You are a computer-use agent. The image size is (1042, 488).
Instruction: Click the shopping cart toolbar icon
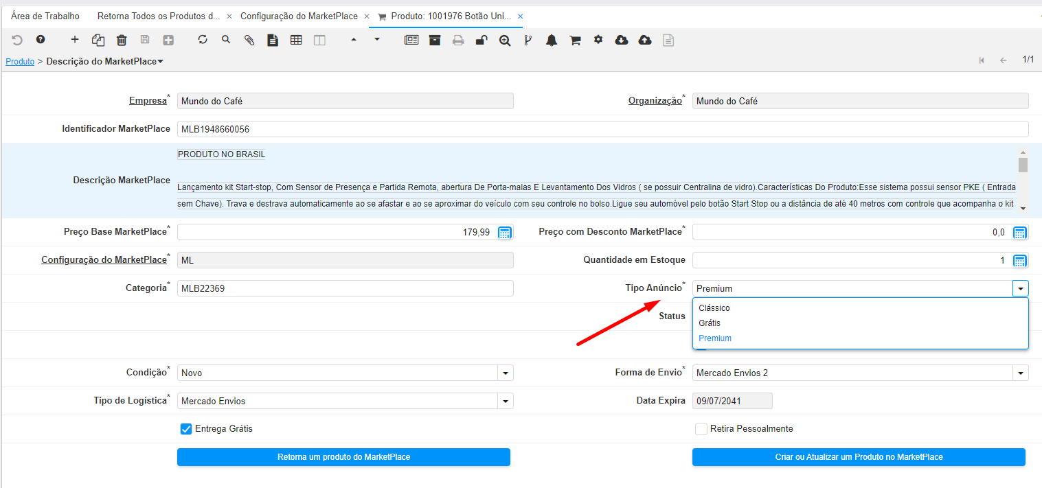(x=575, y=40)
